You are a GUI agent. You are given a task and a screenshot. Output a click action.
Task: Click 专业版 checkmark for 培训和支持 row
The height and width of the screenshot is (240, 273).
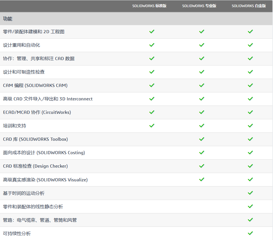point(202,126)
